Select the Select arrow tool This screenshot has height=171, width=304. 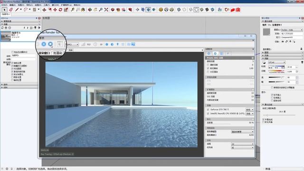click(5, 9)
